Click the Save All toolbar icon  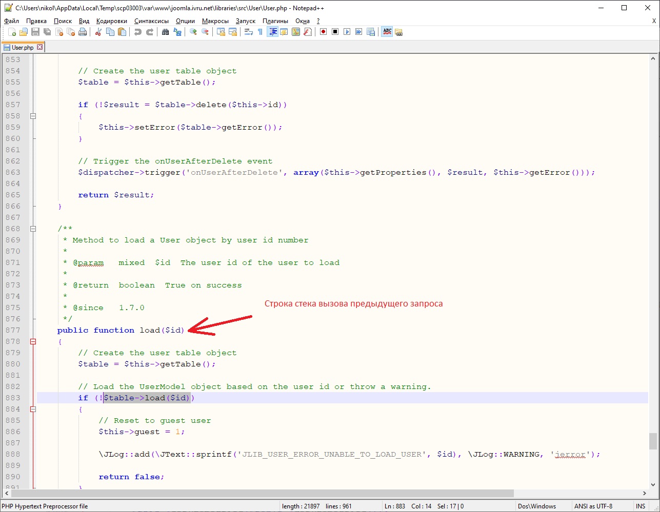pos(47,32)
